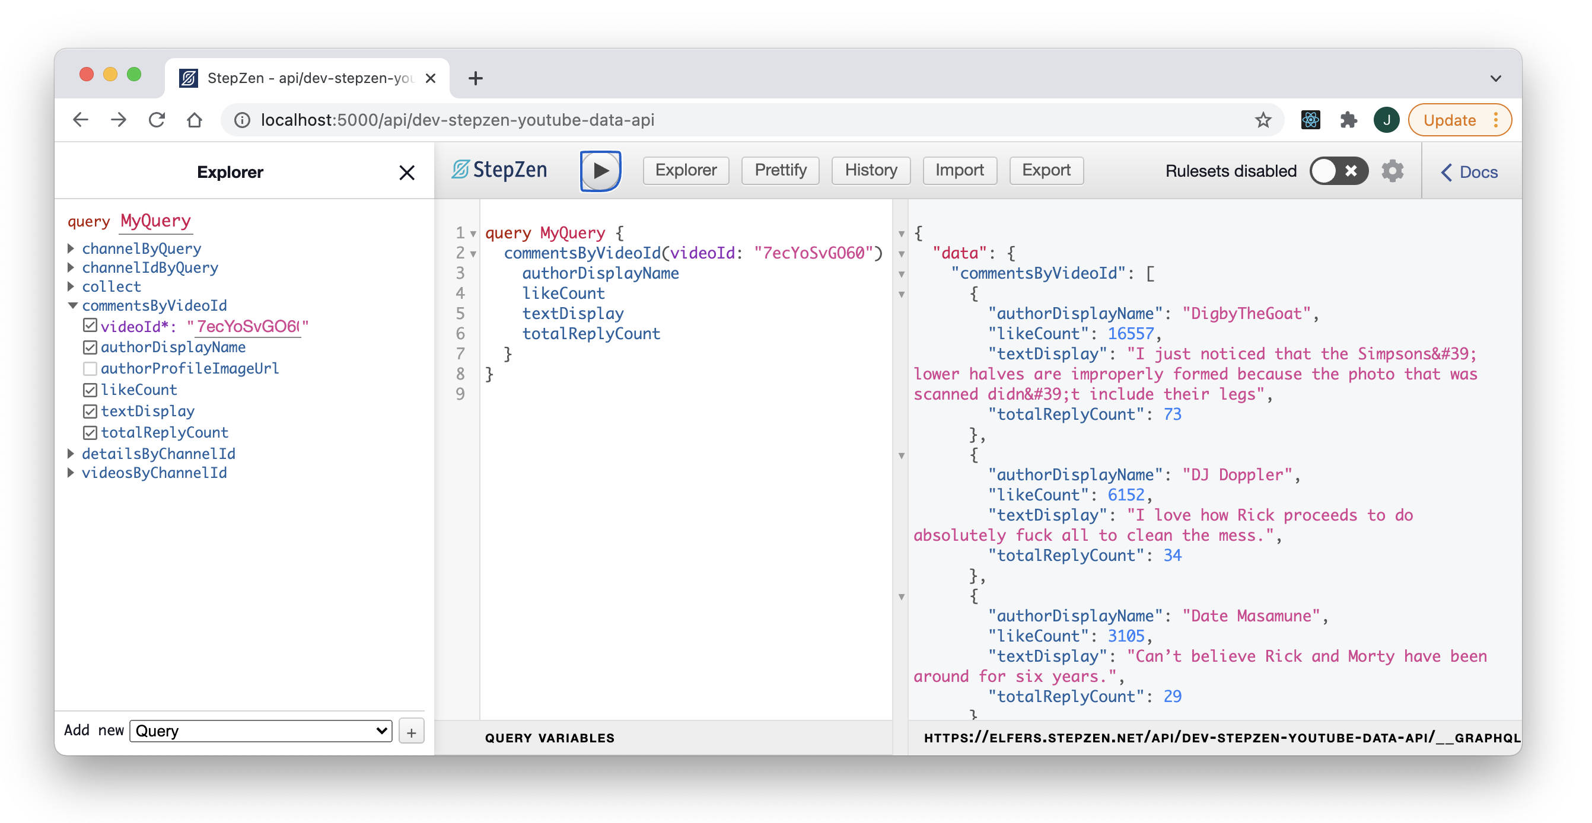Fold line 1 of the query editor
This screenshot has height=823, width=1592.
[x=473, y=234]
